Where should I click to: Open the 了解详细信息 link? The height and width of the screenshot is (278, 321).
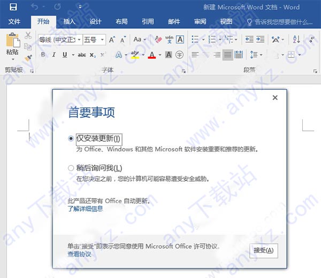(85, 208)
